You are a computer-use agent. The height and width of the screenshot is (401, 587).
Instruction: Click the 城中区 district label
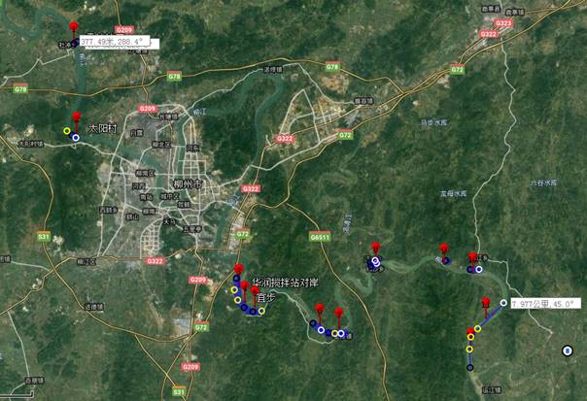pyautogui.click(x=169, y=196)
